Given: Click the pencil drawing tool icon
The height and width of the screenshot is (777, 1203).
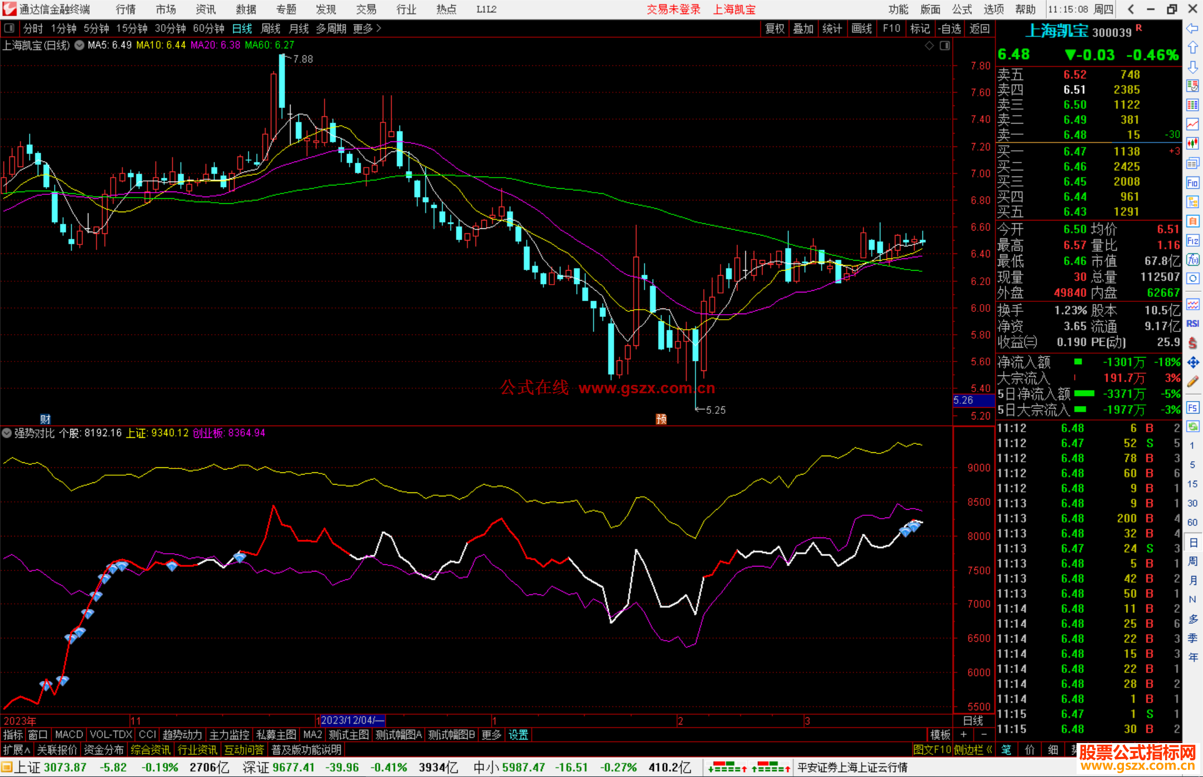Looking at the screenshot, I should [x=1192, y=382].
